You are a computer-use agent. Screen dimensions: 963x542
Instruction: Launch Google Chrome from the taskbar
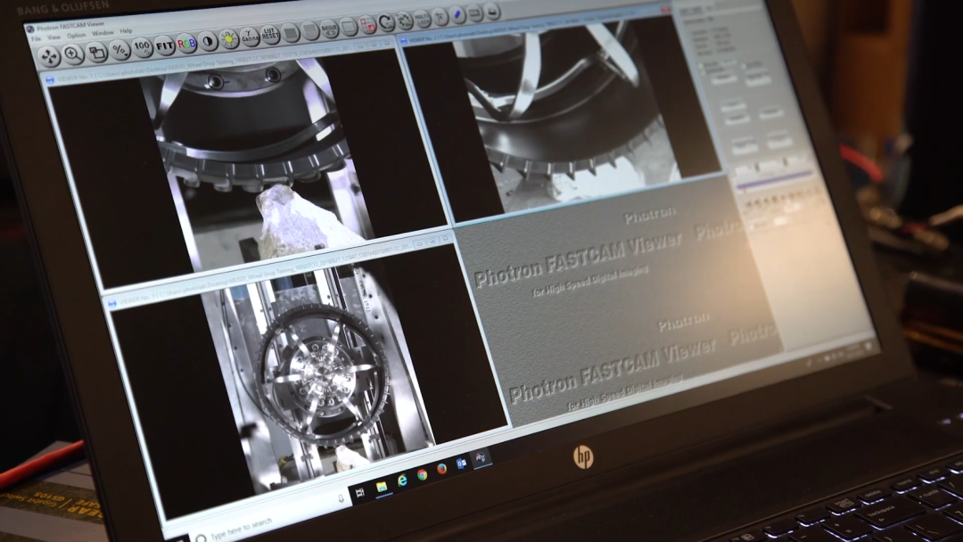click(x=423, y=475)
